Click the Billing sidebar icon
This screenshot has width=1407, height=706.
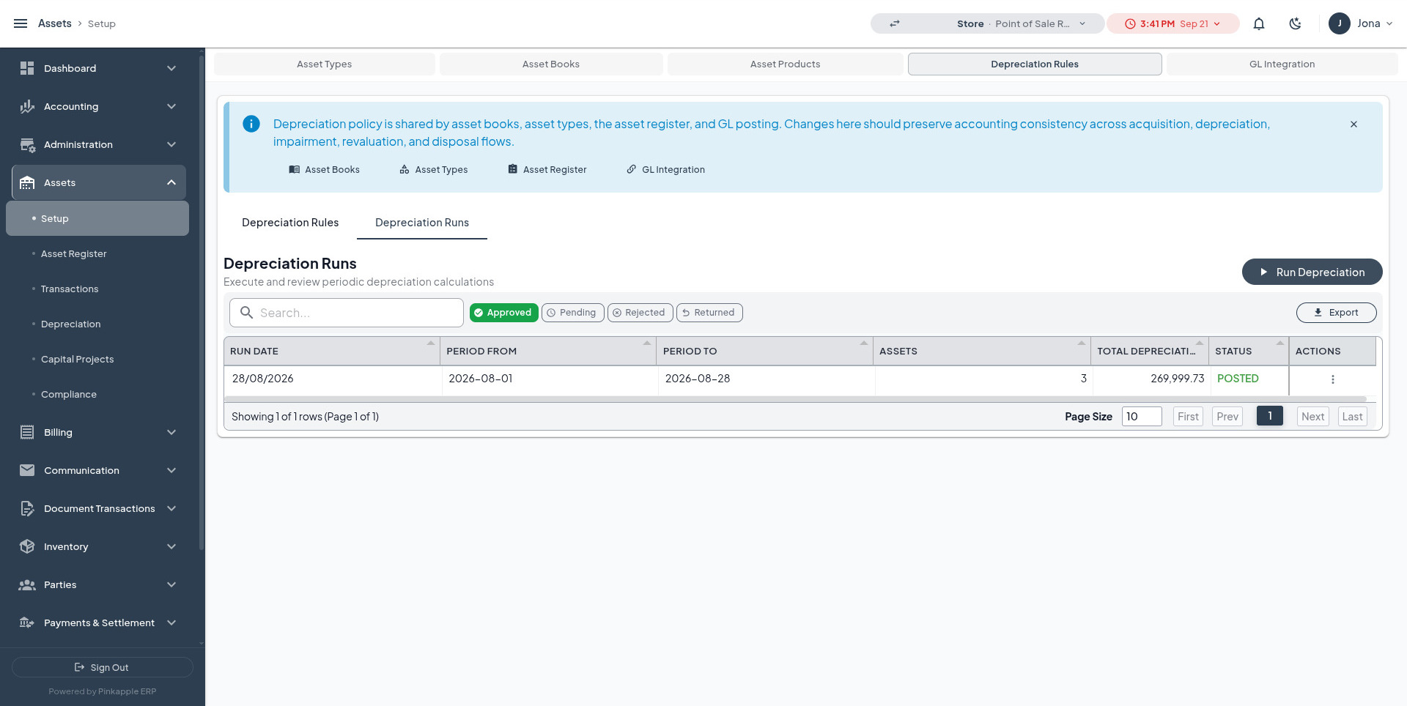(27, 432)
